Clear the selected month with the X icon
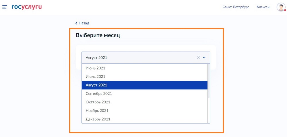The height and width of the screenshot is (137, 287). pyautogui.click(x=198, y=58)
